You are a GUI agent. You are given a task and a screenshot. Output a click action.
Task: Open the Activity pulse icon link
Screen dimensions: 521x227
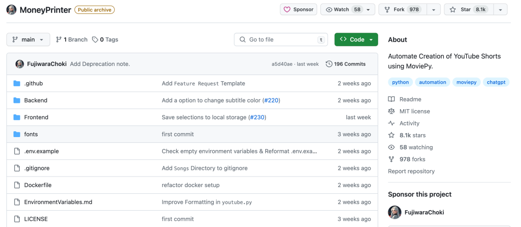point(391,123)
